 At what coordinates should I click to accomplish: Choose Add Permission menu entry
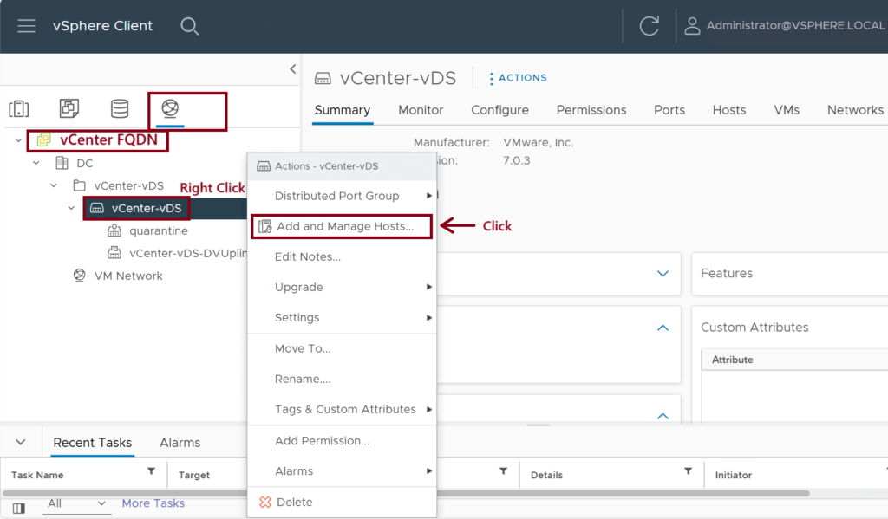tap(342, 441)
